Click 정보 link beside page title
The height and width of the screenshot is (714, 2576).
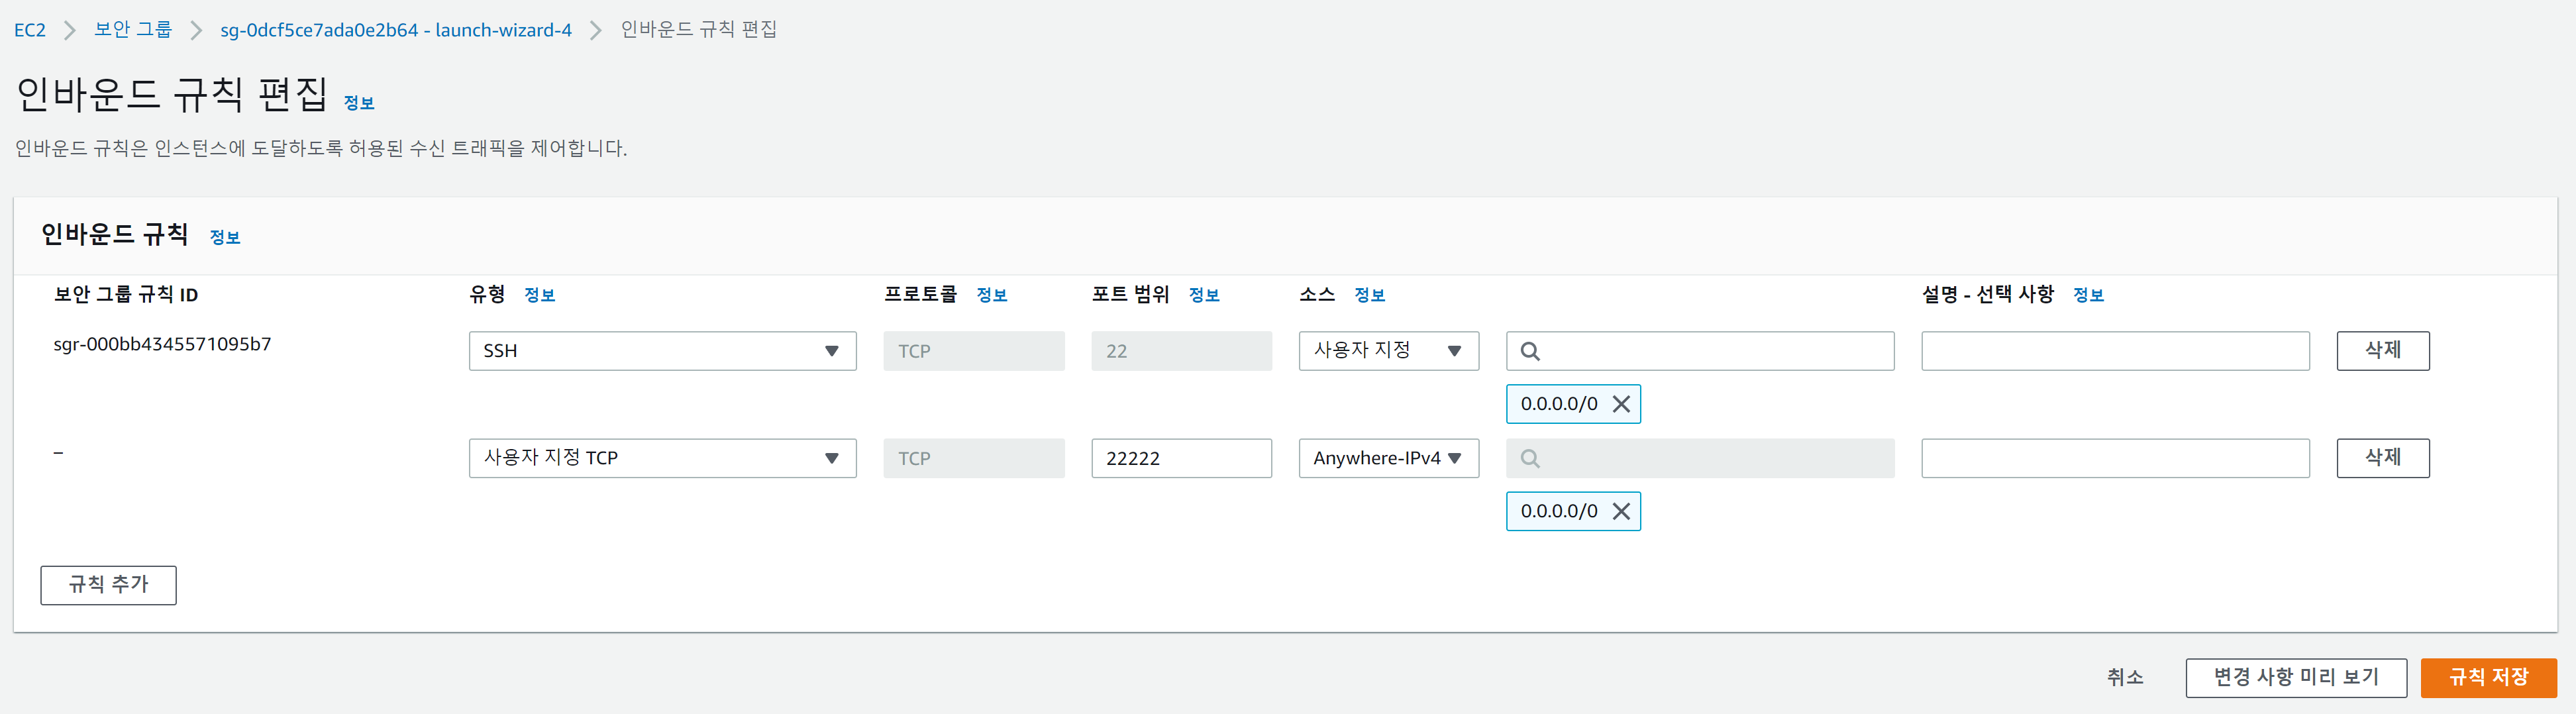(x=359, y=103)
